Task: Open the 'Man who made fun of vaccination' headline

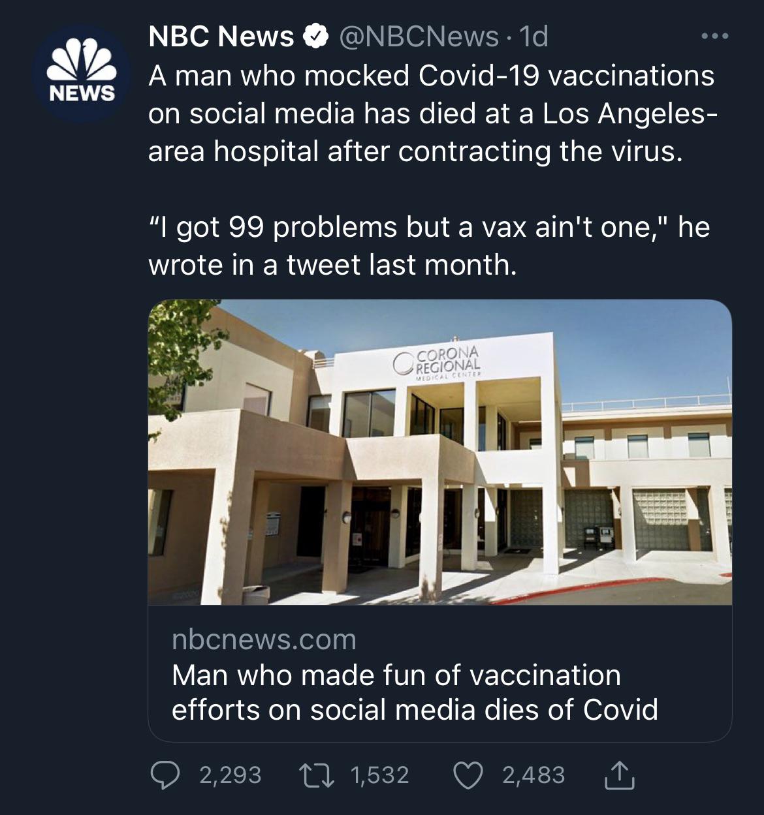Action: coord(414,692)
